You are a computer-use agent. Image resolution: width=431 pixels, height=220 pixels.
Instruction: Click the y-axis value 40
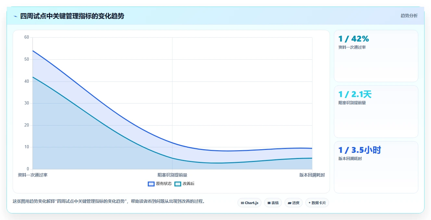tap(27, 81)
